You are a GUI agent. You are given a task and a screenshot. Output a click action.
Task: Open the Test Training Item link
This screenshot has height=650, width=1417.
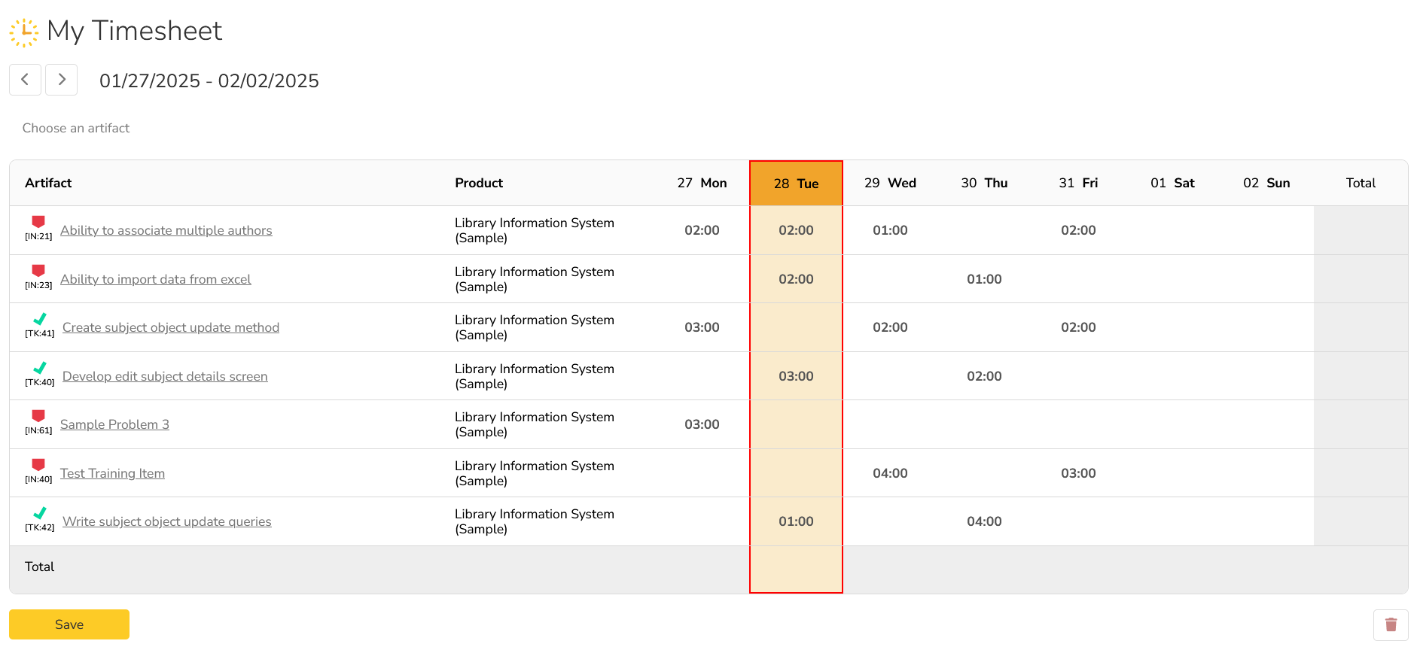pos(112,474)
